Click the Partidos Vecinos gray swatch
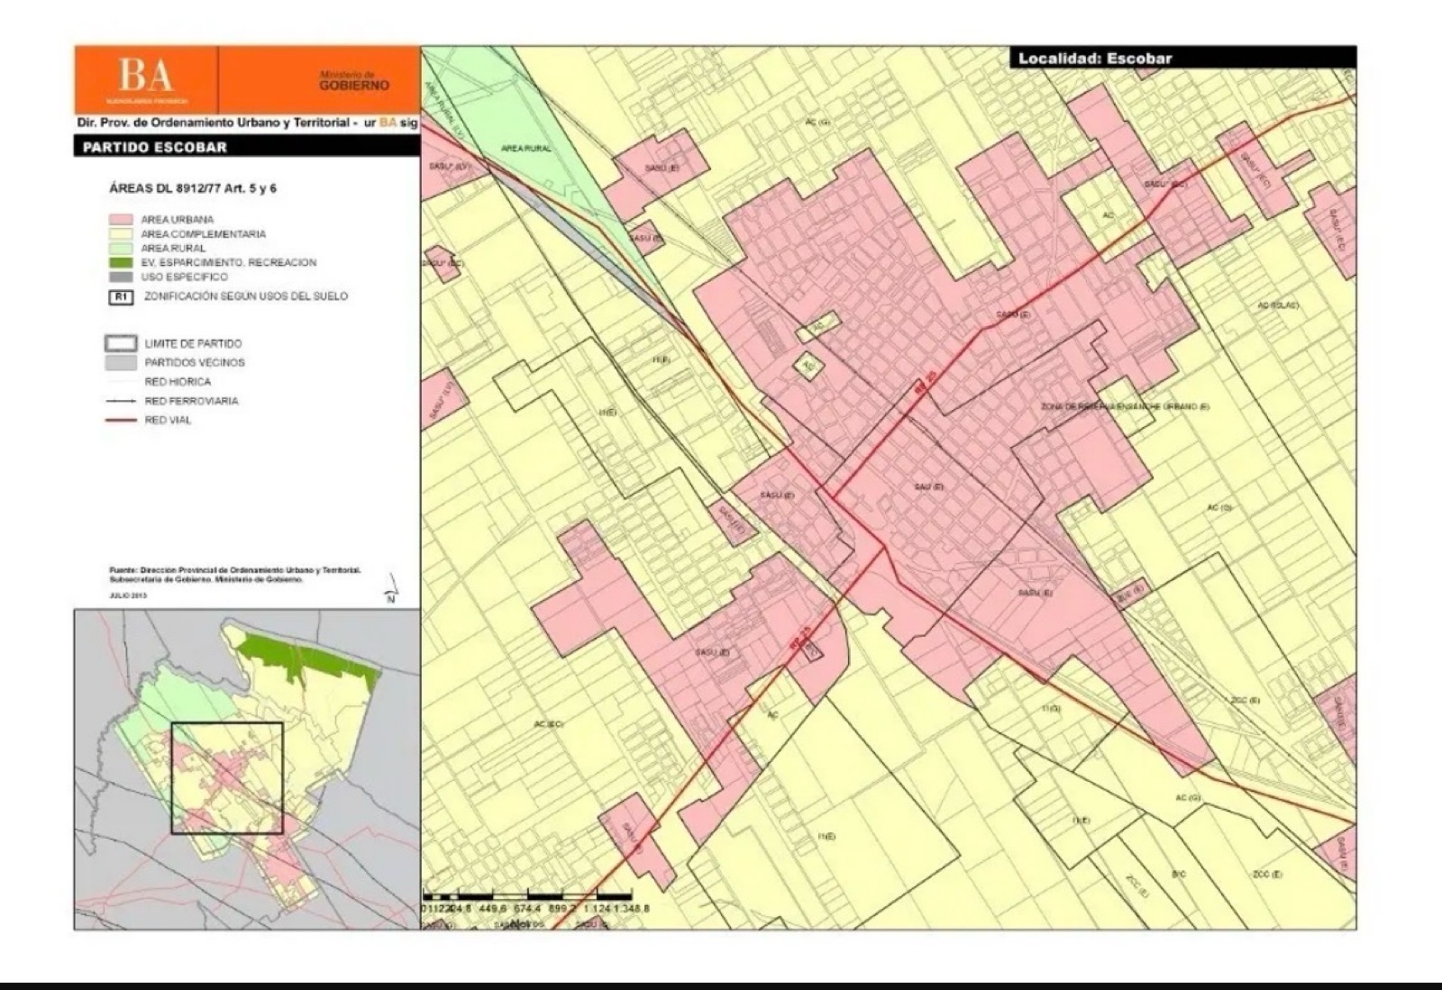Viewport: 1442px width, 990px height. [x=122, y=362]
